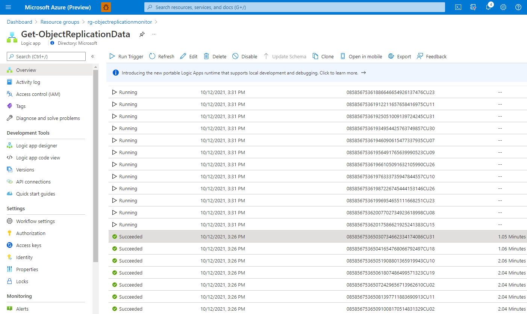Screen dimensions: 527x314
Task: Open succeeded run ending 323CU19
Action: [318, 273]
